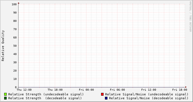Click the Relative Strength (undecodeable signal) legend label
The width and height of the screenshot is (193, 102).
click(46, 94)
